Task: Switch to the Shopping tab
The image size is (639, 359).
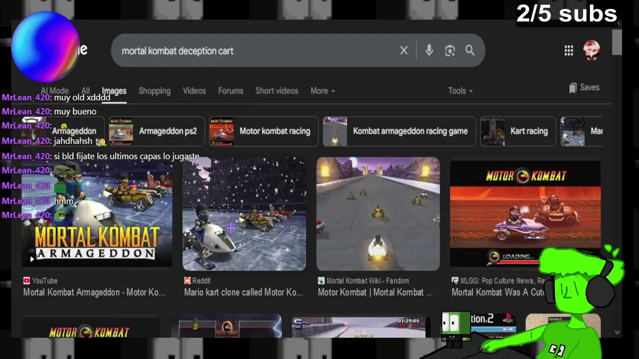Action: click(x=154, y=91)
